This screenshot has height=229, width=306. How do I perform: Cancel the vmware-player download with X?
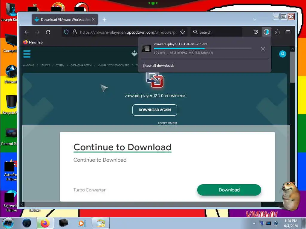coord(263,49)
